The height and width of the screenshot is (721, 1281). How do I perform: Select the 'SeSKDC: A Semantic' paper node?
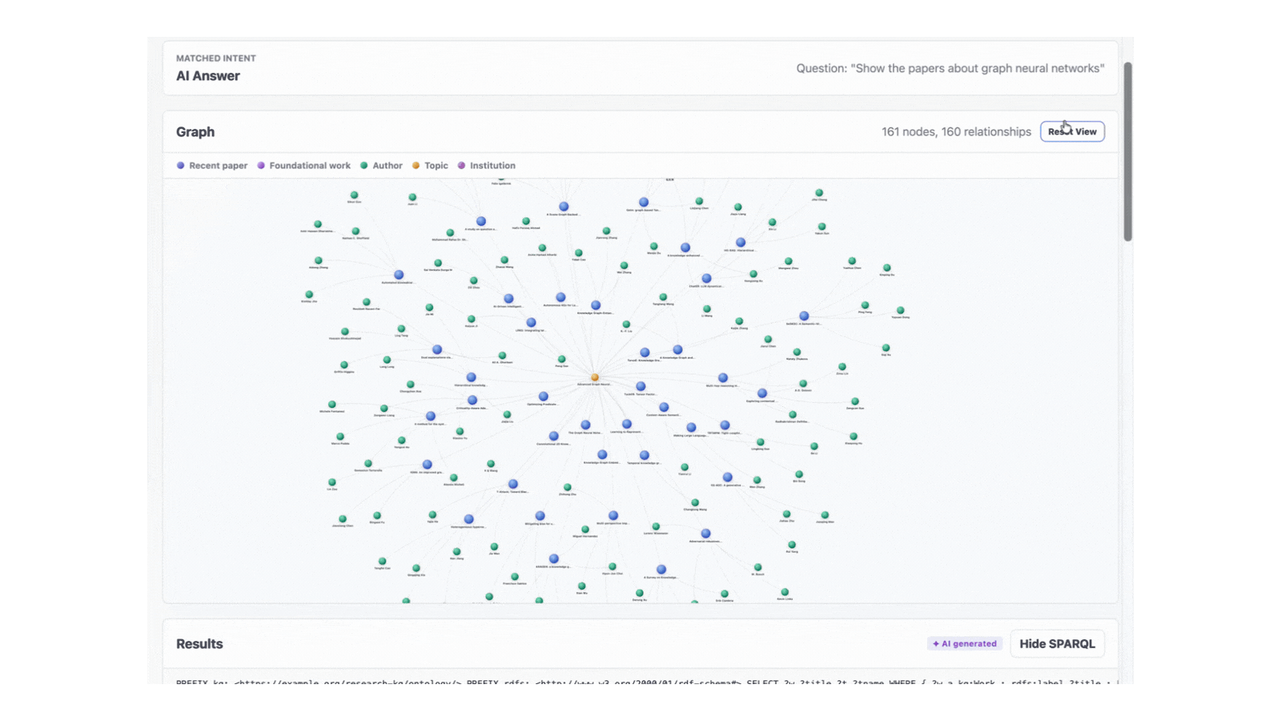point(804,316)
